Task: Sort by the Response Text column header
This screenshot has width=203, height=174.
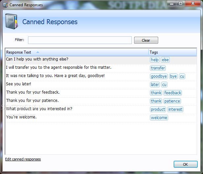Action: click(77, 52)
